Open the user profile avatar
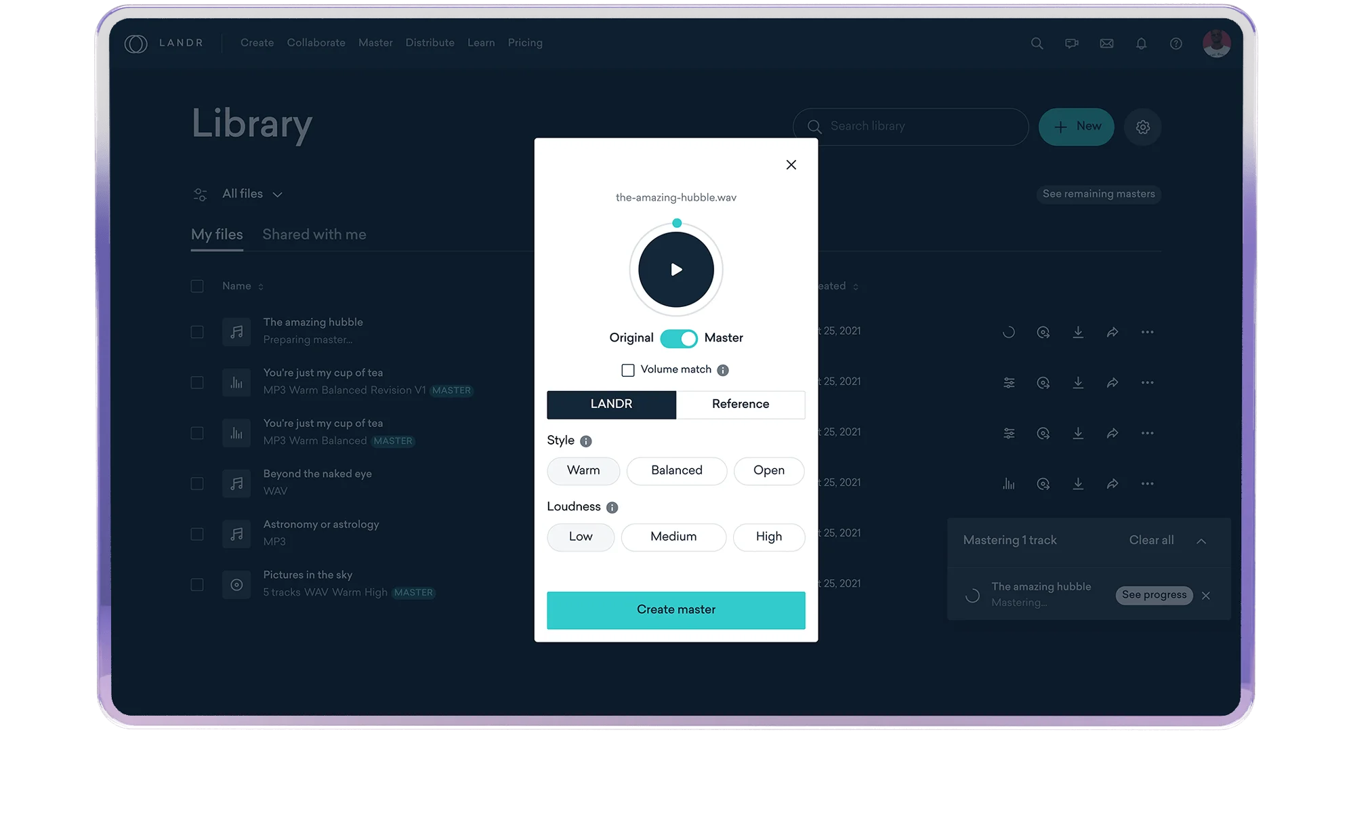Screen dimensions: 1355x818 [1216, 43]
